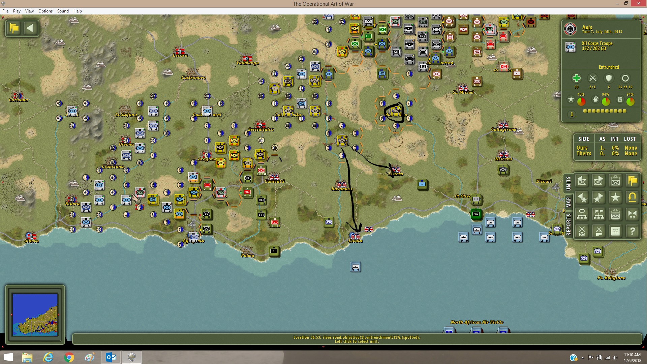
Task: Click the XII Corps Troops unit counter
Action: pyautogui.click(x=571, y=47)
